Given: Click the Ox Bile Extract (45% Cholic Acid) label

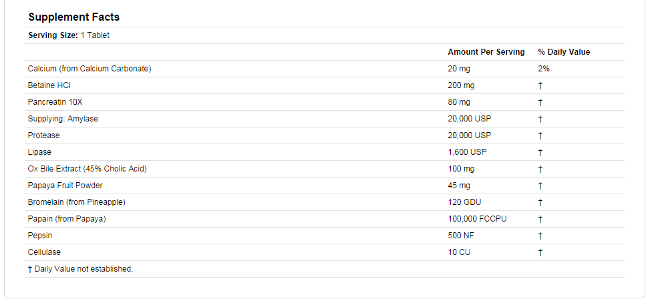Looking at the screenshot, I should 87,169.
